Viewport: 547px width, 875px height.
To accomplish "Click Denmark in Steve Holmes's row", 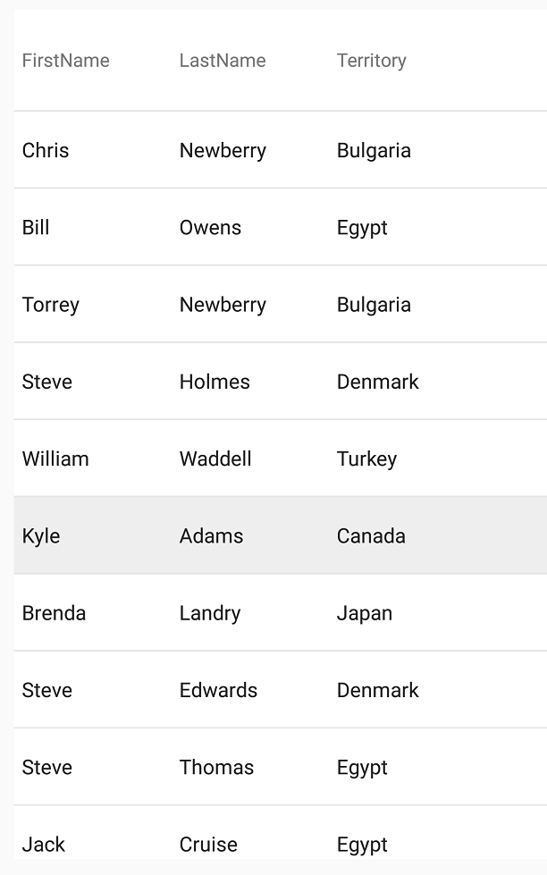I will tap(378, 382).
